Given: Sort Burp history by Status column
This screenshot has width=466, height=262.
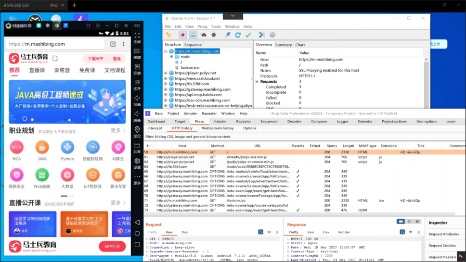Looking at the screenshot, I should (x=332, y=146).
